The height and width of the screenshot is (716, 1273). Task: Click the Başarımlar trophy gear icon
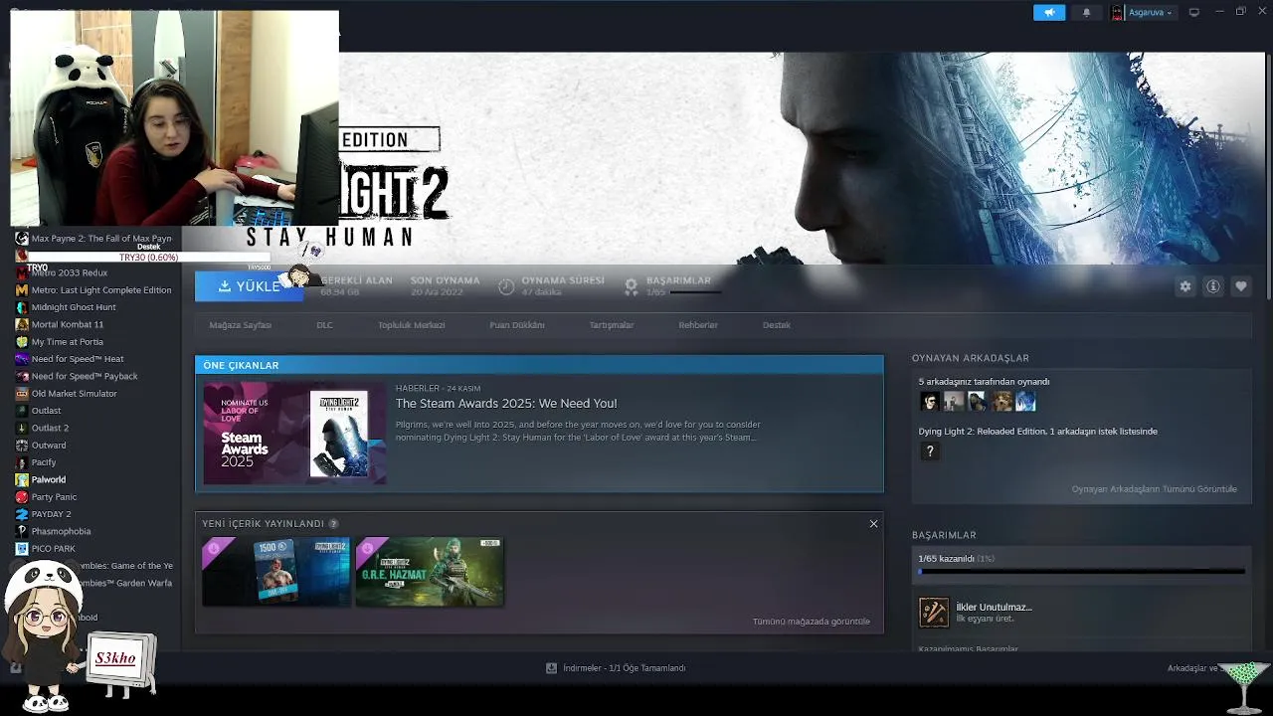coord(631,286)
